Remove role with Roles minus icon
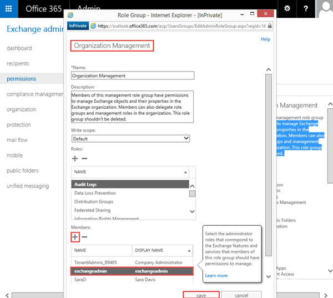This screenshot has width=333, height=298. [x=84, y=159]
